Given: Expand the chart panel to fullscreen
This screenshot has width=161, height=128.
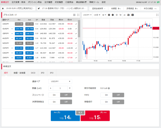Looking at the screenshot, I should [x=157, y=15].
